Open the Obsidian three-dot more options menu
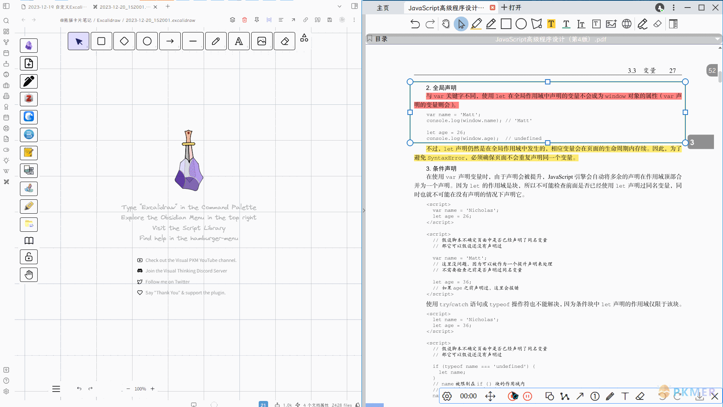Viewport: 723px width, 407px height. 354,20
